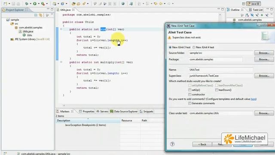This screenshot has width=275, height=155.
Task: Select the New JUnit 3 test radio
Action: click(170, 47)
